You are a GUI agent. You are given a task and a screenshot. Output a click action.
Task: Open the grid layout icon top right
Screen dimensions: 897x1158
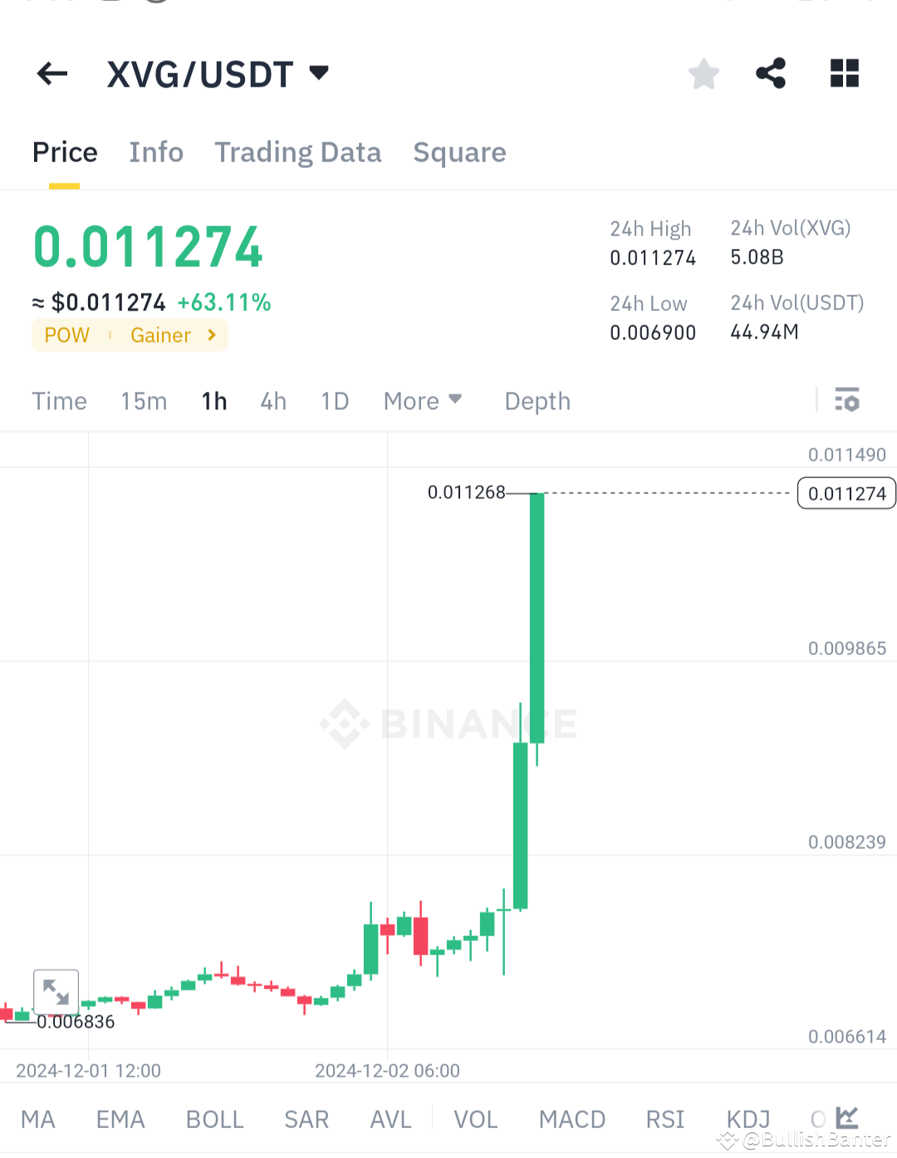(844, 73)
